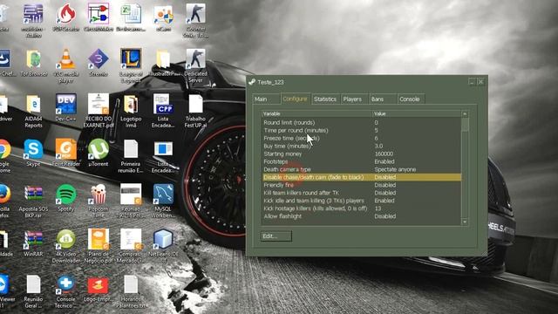This screenshot has width=558, height=314.
Task: Open the Horarios Plantoes.txt file
Action: click(131, 291)
